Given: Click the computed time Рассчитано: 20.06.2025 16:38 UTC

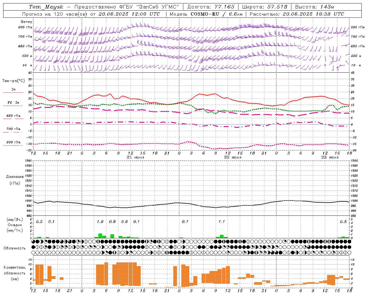Looking at the screenshot, I should pos(297,14).
